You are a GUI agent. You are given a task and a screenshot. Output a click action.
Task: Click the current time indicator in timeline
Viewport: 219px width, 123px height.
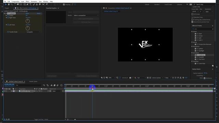[92, 87]
